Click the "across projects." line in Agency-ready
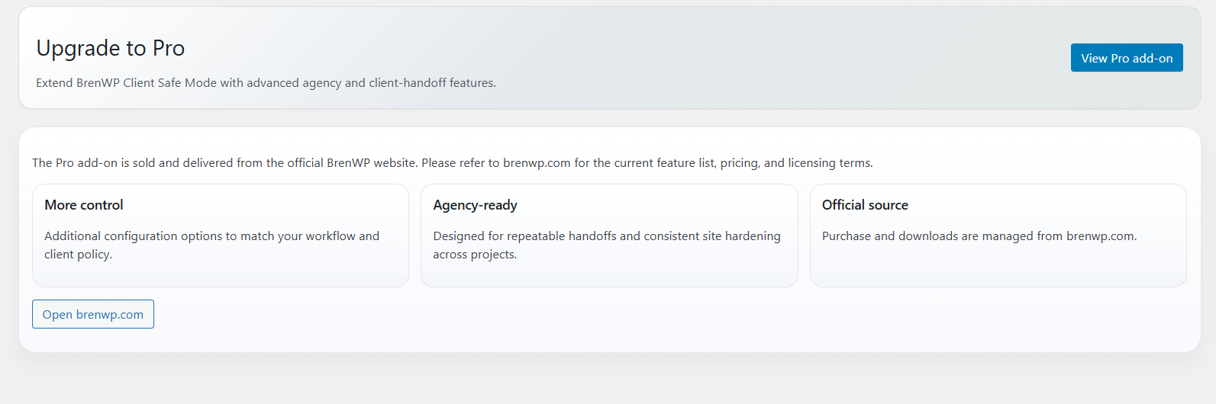1216x404 pixels. pos(475,255)
